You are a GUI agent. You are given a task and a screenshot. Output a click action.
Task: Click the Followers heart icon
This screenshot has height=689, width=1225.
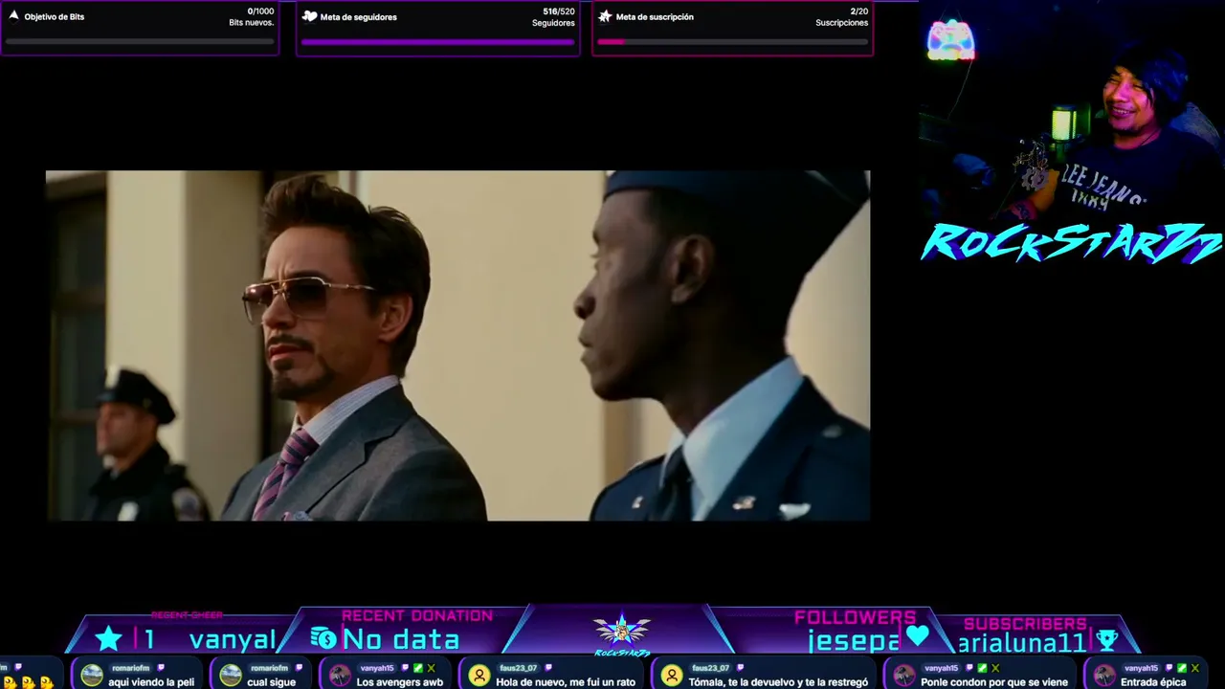917,635
